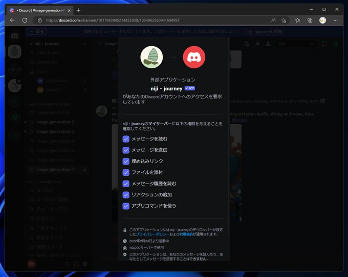This screenshot has width=348, height=277.
Task: Click the red Discord logo avatar
Action: coord(194,57)
